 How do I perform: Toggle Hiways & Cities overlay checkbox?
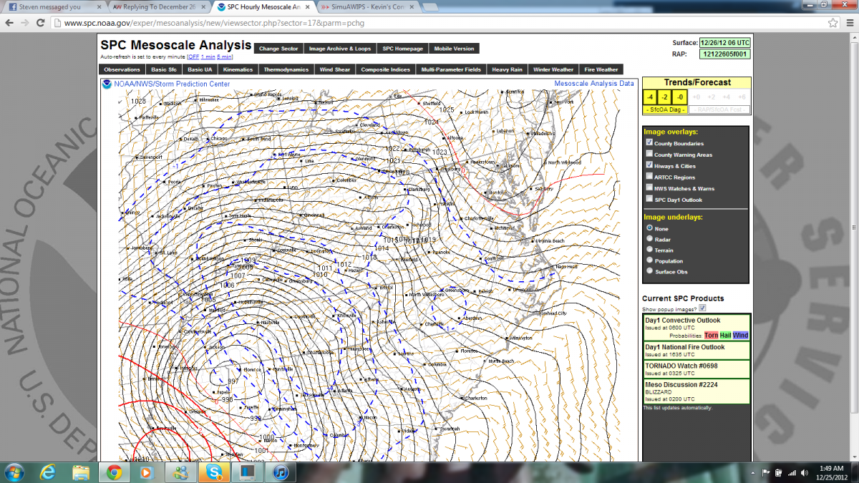click(649, 165)
